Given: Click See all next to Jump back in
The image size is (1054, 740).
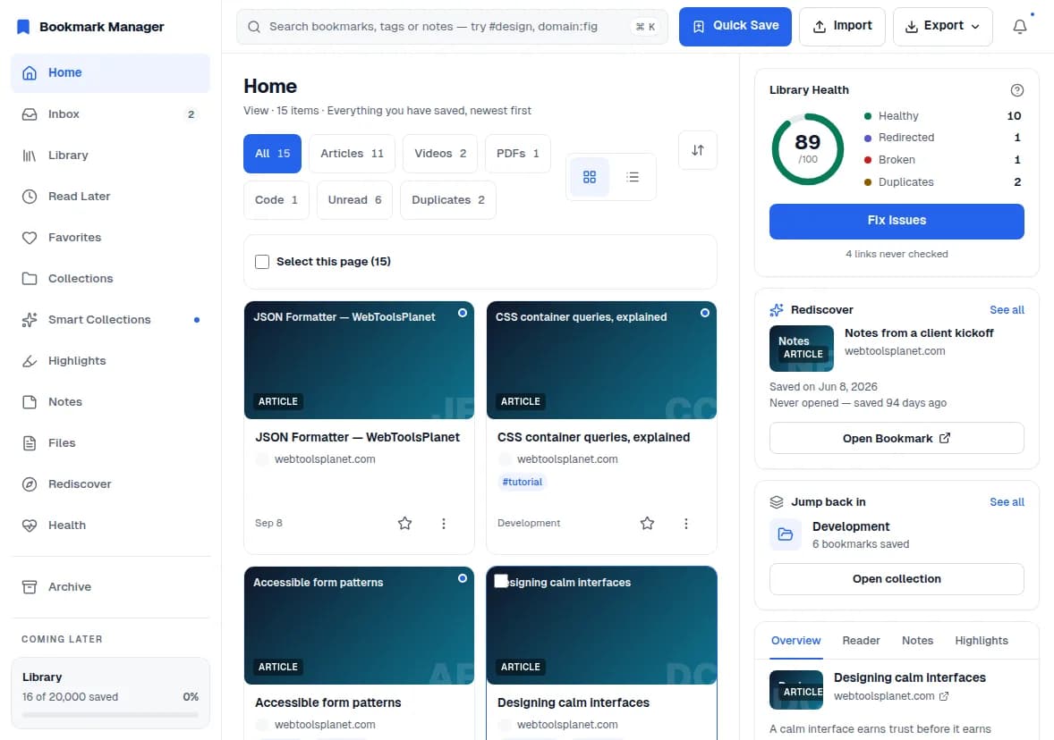Looking at the screenshot, I should [x=1007, y=501].
